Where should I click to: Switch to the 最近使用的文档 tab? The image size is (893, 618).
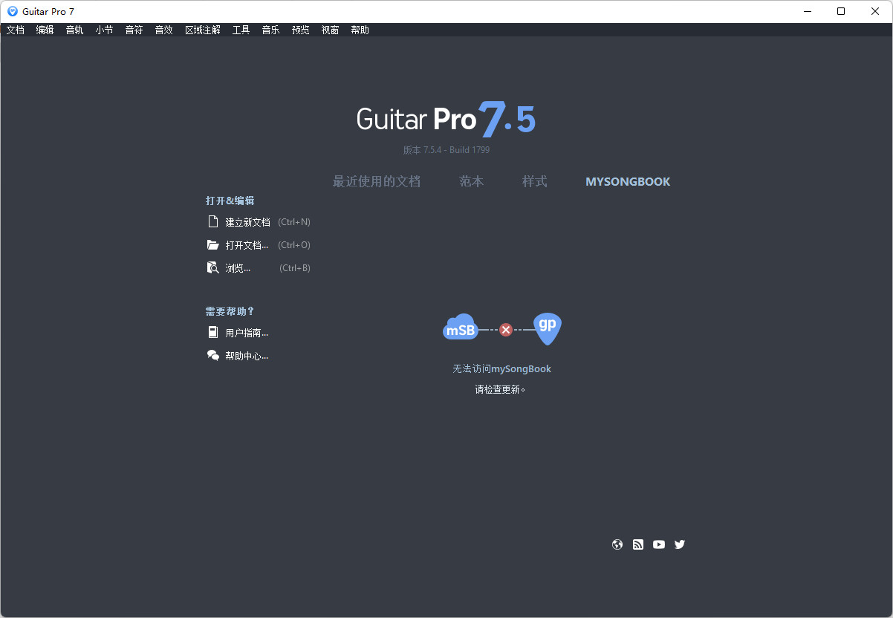pos(377,181)
